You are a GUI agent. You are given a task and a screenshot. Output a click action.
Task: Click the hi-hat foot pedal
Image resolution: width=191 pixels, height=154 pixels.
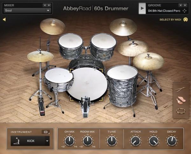tap(41, 106)
